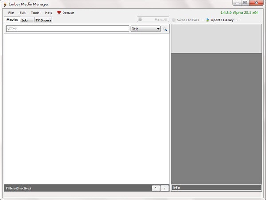Minimize the Ember Media Manager window
Viewport: 266px width, 200px height.
click(x=237, y=3)
